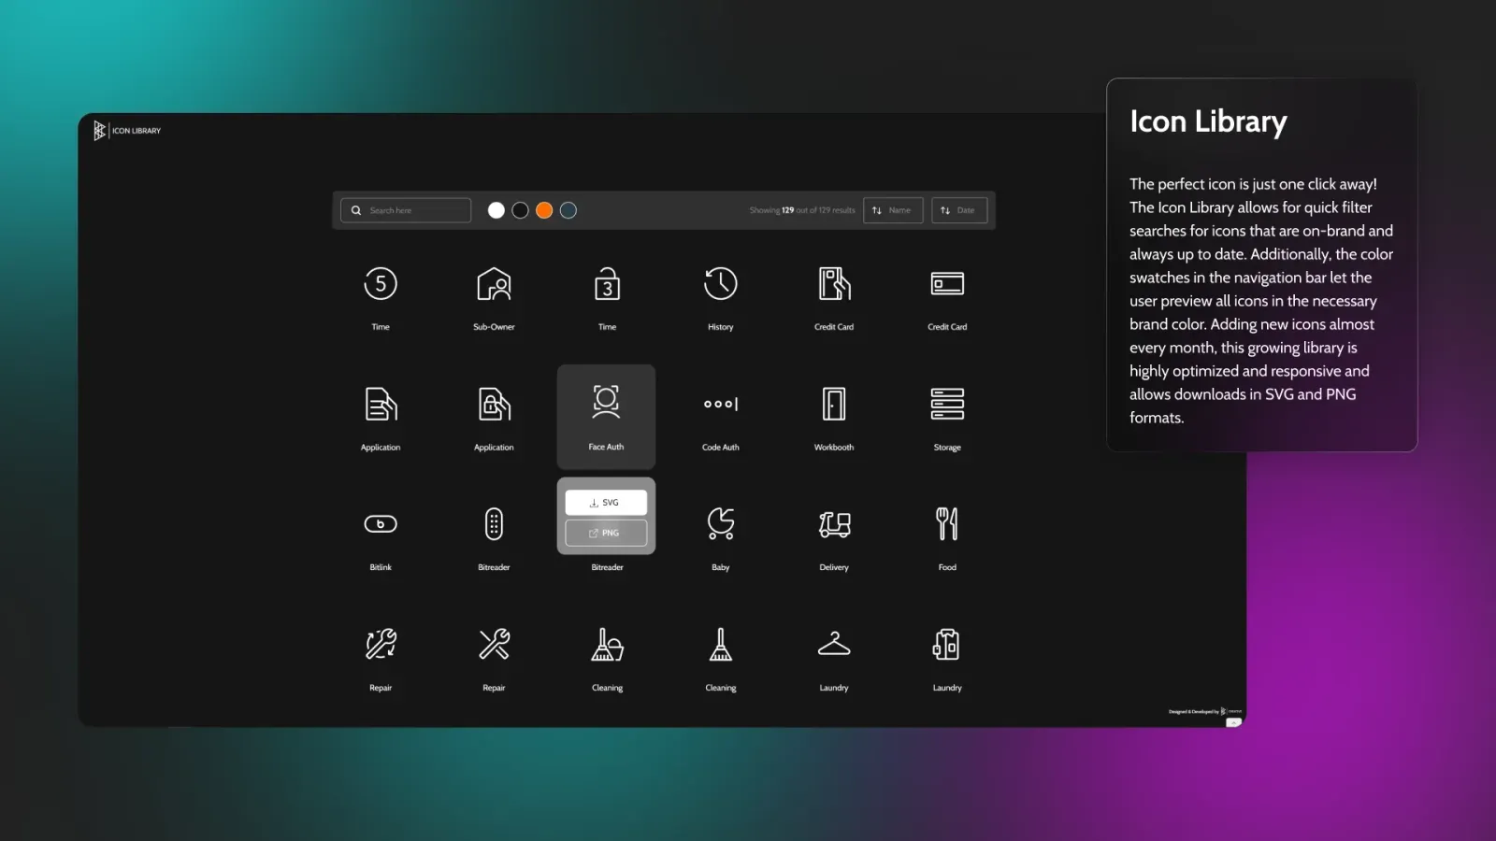Export Bitreader as PNG
Viewport: 1496px width, 841px height.
coord(606,533)
